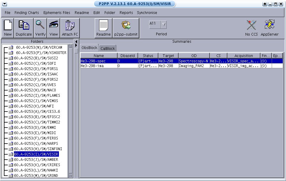
Task: Click the CS column header
Action: 218,55
